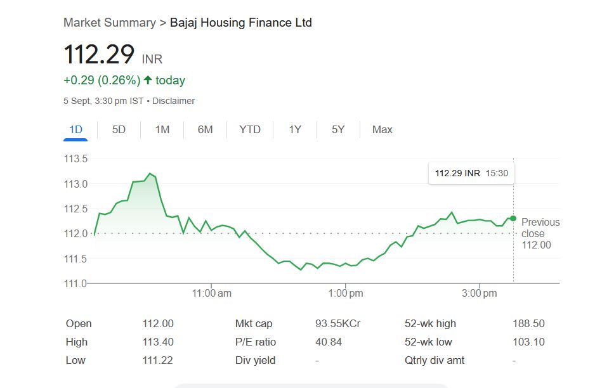Switch to the 5D chart tab
The height and width of the screenshot is (388, 595).
pos(119,129)
